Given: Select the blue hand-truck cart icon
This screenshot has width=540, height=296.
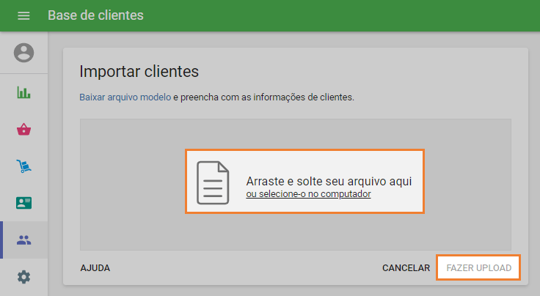Looking at the screenshot, I should click(x=23, y=166).
